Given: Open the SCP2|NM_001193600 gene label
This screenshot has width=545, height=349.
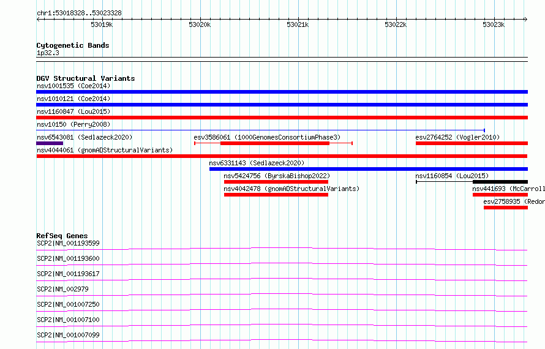Looking at the screenshot, I should (x=68, y=258).
